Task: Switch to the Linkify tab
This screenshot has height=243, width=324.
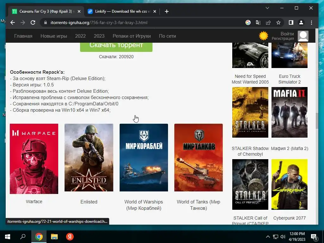Action: pyautogui.click(x=122, y=11)
